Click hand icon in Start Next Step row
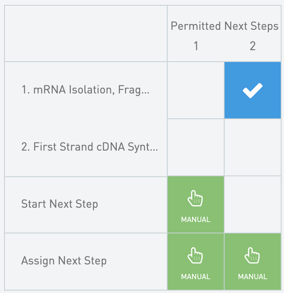The width and height of the screenshot is (284, 293). pos(195,200)
